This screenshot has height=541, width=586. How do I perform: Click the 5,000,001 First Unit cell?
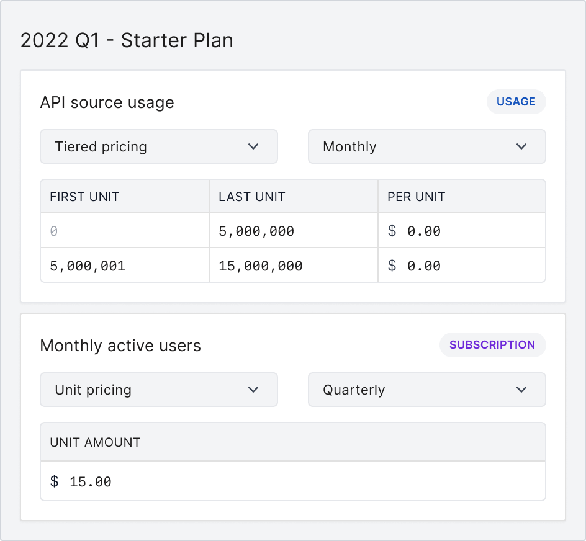pos(124,265)
